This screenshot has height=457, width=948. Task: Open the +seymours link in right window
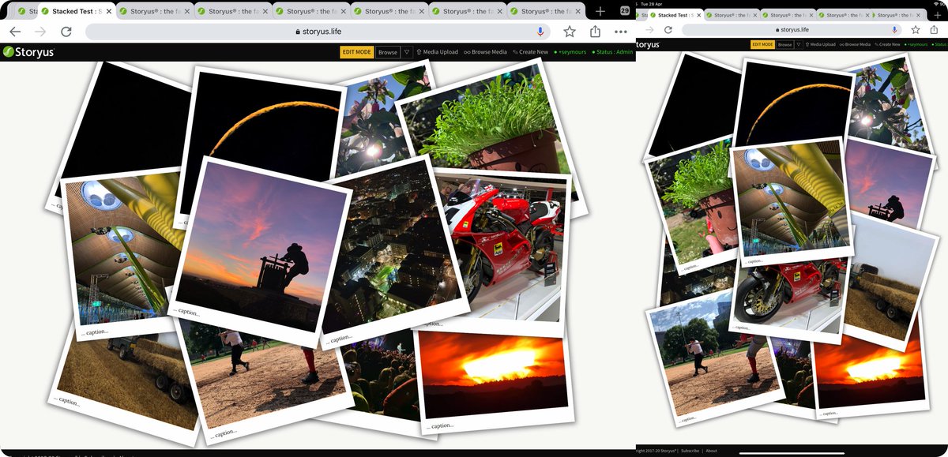pos(916,45)
